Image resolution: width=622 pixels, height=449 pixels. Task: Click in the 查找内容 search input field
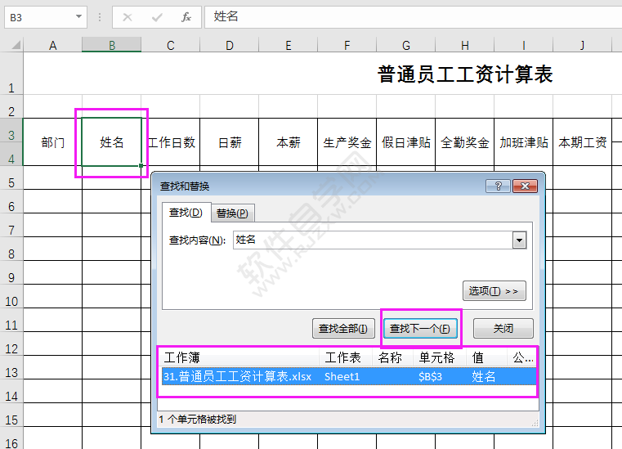pyautogui.click(x=373, y=240)
